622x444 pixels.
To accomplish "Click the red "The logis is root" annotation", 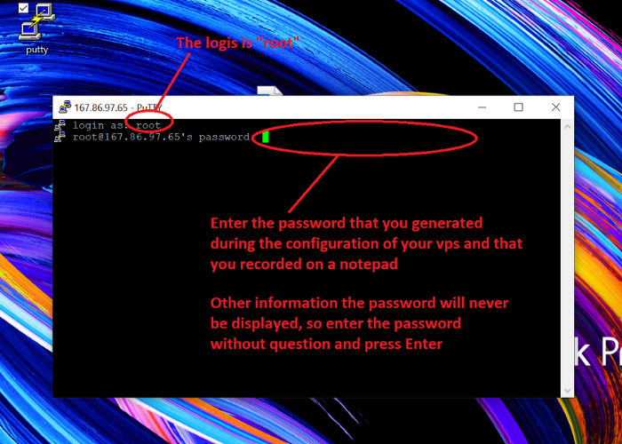I will 237,43.
